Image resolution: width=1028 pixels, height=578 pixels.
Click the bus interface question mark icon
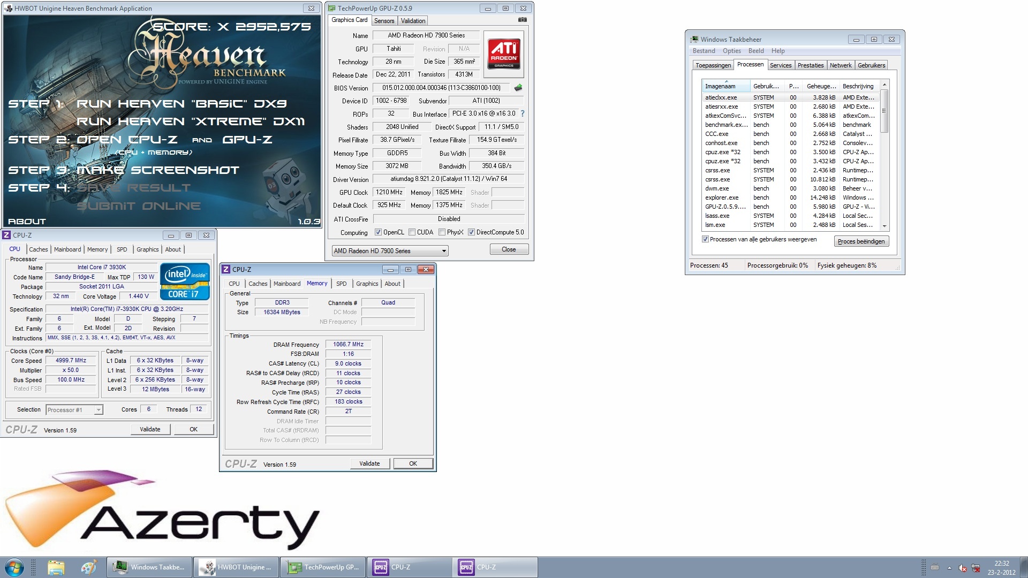point(523,113)
